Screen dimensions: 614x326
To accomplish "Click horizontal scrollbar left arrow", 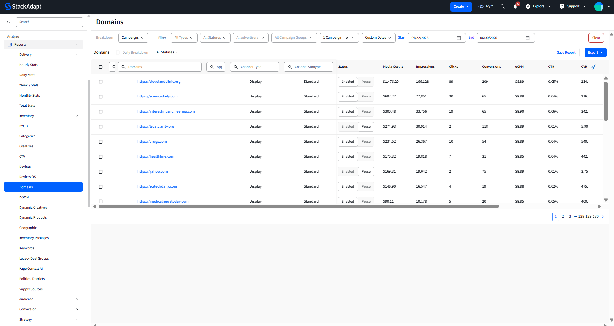I will [x=94, y=206].
